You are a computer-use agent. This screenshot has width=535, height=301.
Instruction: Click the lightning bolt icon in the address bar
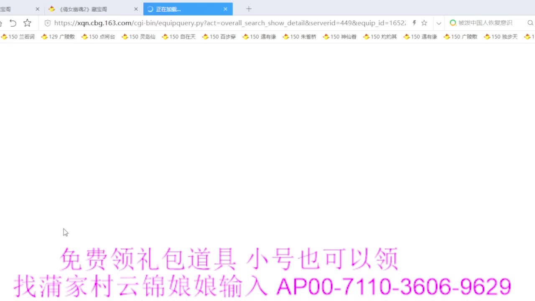click(413, 23)
